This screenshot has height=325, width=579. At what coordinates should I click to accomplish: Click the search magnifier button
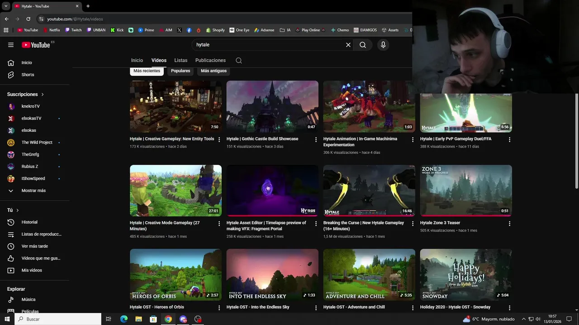point(363,45)
